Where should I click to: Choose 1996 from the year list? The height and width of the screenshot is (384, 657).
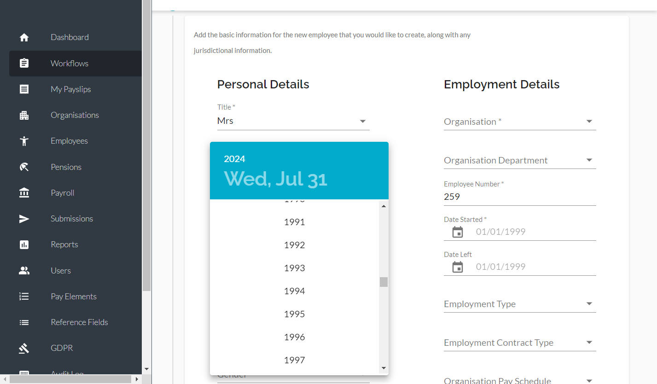(x=295, y=337)
